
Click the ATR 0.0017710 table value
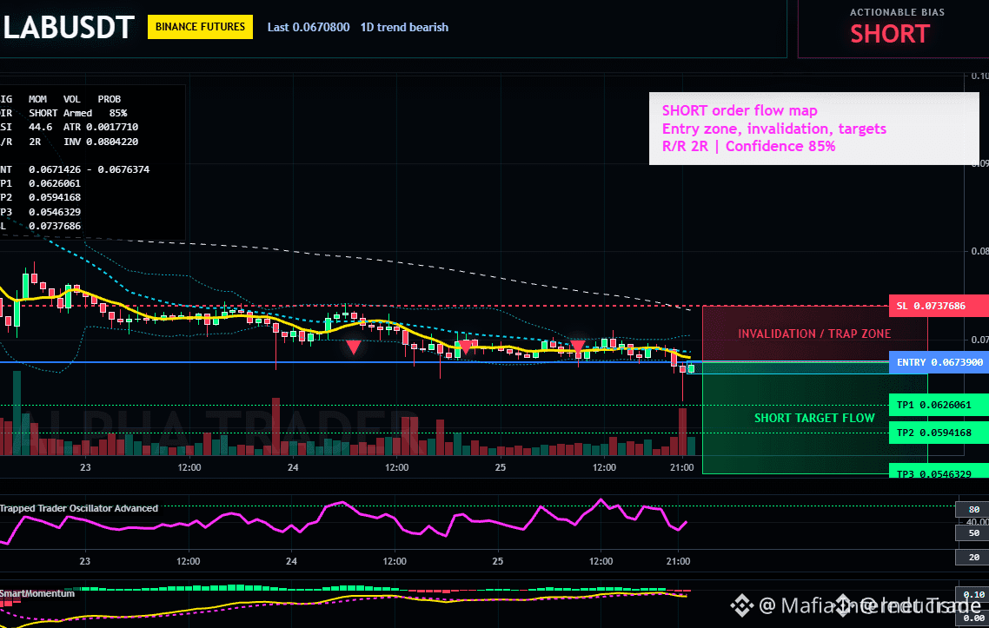click(100, 127)
